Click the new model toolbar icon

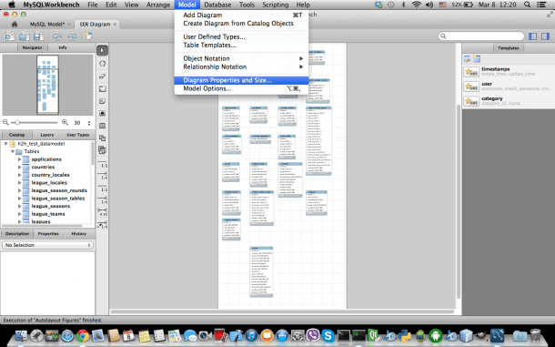[10, 36]
